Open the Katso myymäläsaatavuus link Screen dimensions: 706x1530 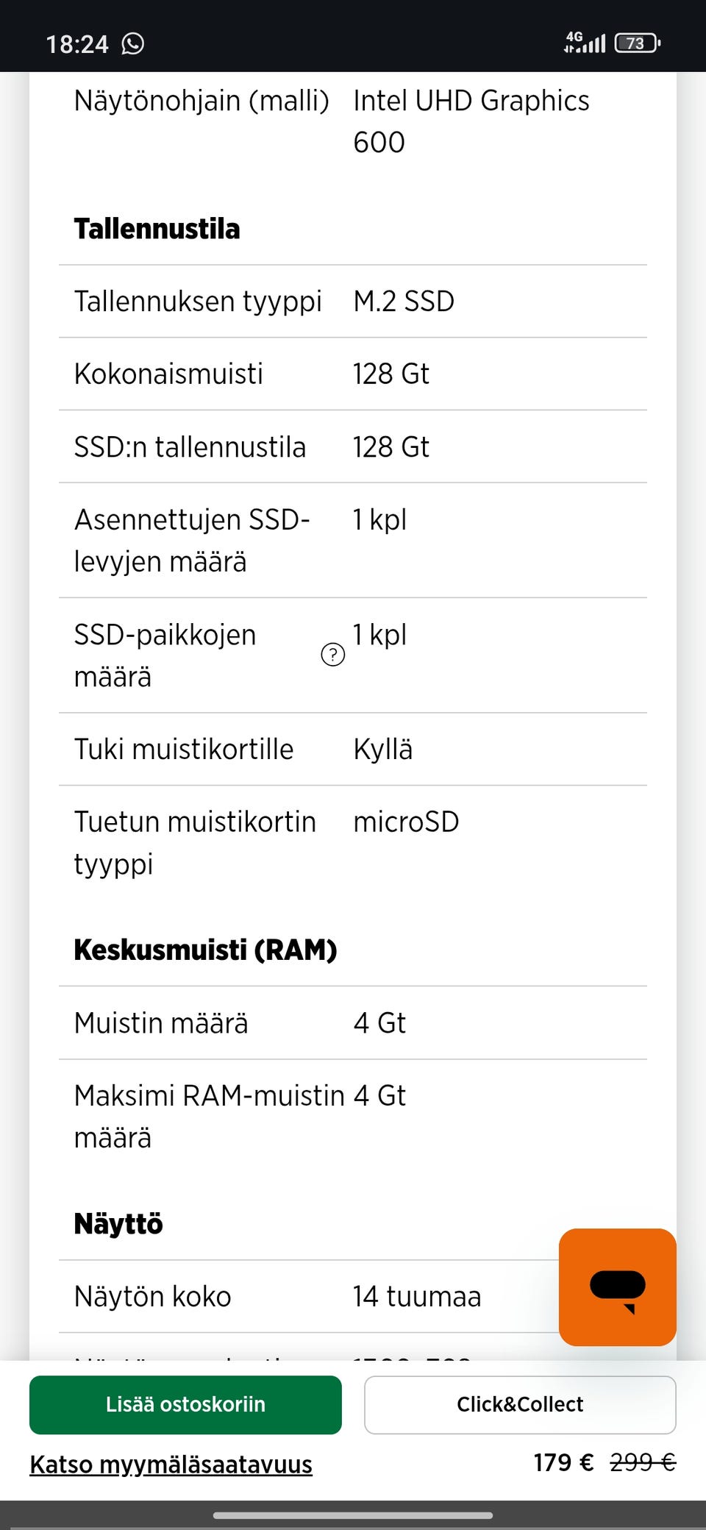(x=171, y=1464)
